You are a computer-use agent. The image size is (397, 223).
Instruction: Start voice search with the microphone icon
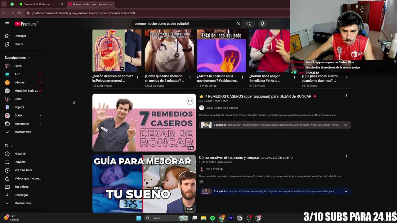pos(262,24)
